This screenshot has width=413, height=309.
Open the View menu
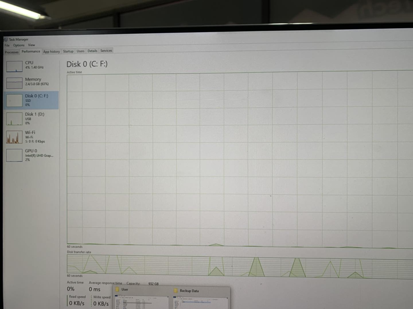tap(32, 45)
